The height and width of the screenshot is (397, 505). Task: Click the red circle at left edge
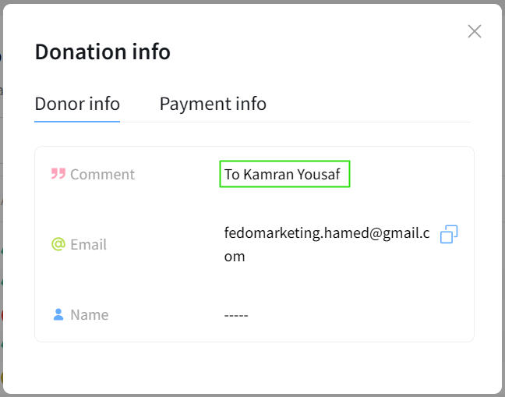pyautogui.click(x=2, y=314)
